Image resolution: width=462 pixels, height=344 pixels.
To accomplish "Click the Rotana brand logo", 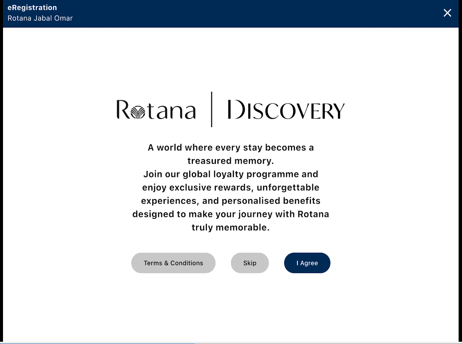I will tap(156, 109).
